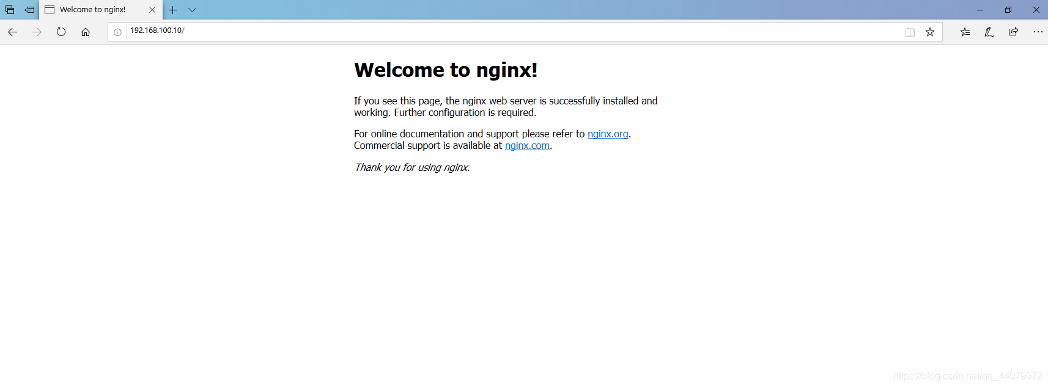
Task: Add this page to favorites star
Action: pyautogui.click(x=930, y=32)
